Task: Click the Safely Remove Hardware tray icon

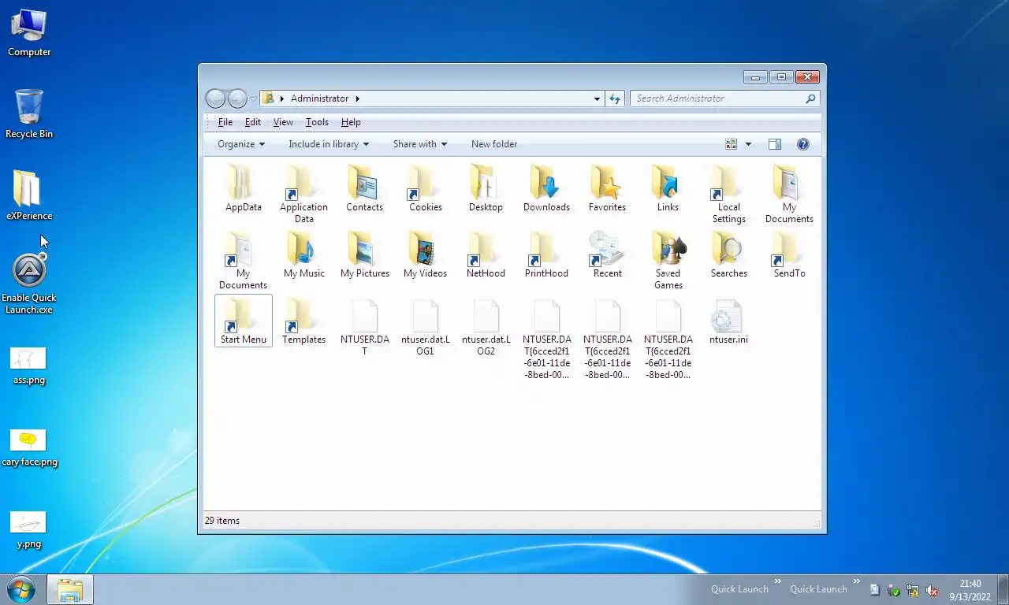Action: [894, 590]
